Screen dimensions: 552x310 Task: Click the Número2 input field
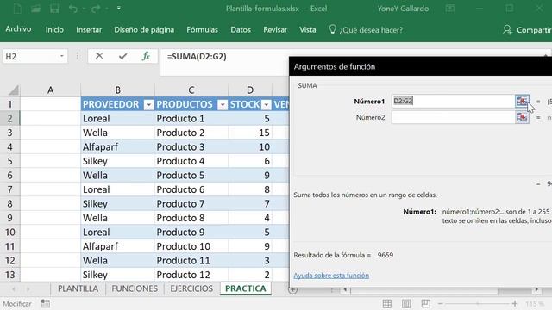point(454,117)
